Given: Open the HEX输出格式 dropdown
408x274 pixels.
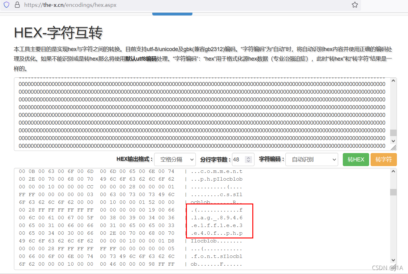Looking at the screenshot, I should point(175,159).
